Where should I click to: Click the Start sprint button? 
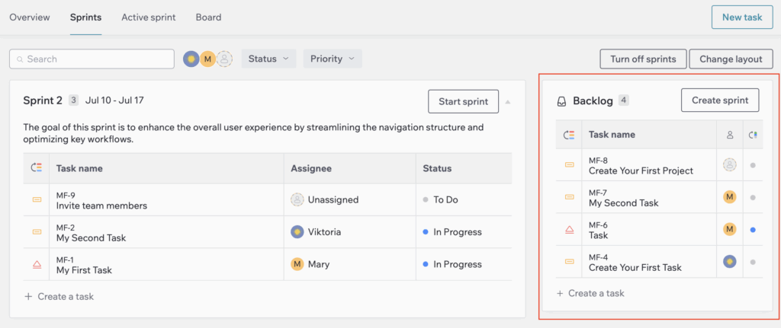point(463,101)
